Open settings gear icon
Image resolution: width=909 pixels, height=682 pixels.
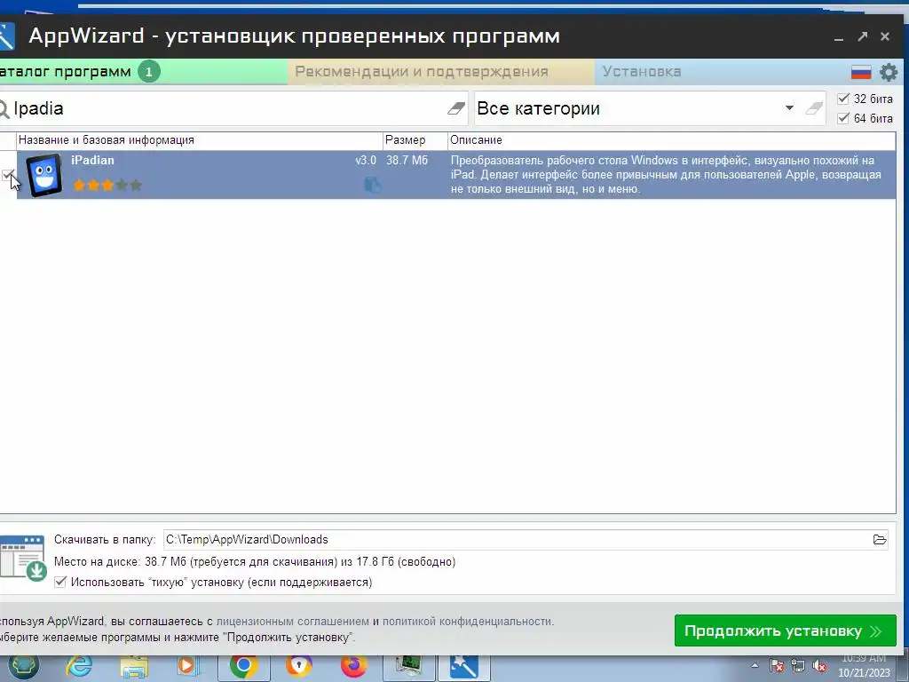(888, 73)
